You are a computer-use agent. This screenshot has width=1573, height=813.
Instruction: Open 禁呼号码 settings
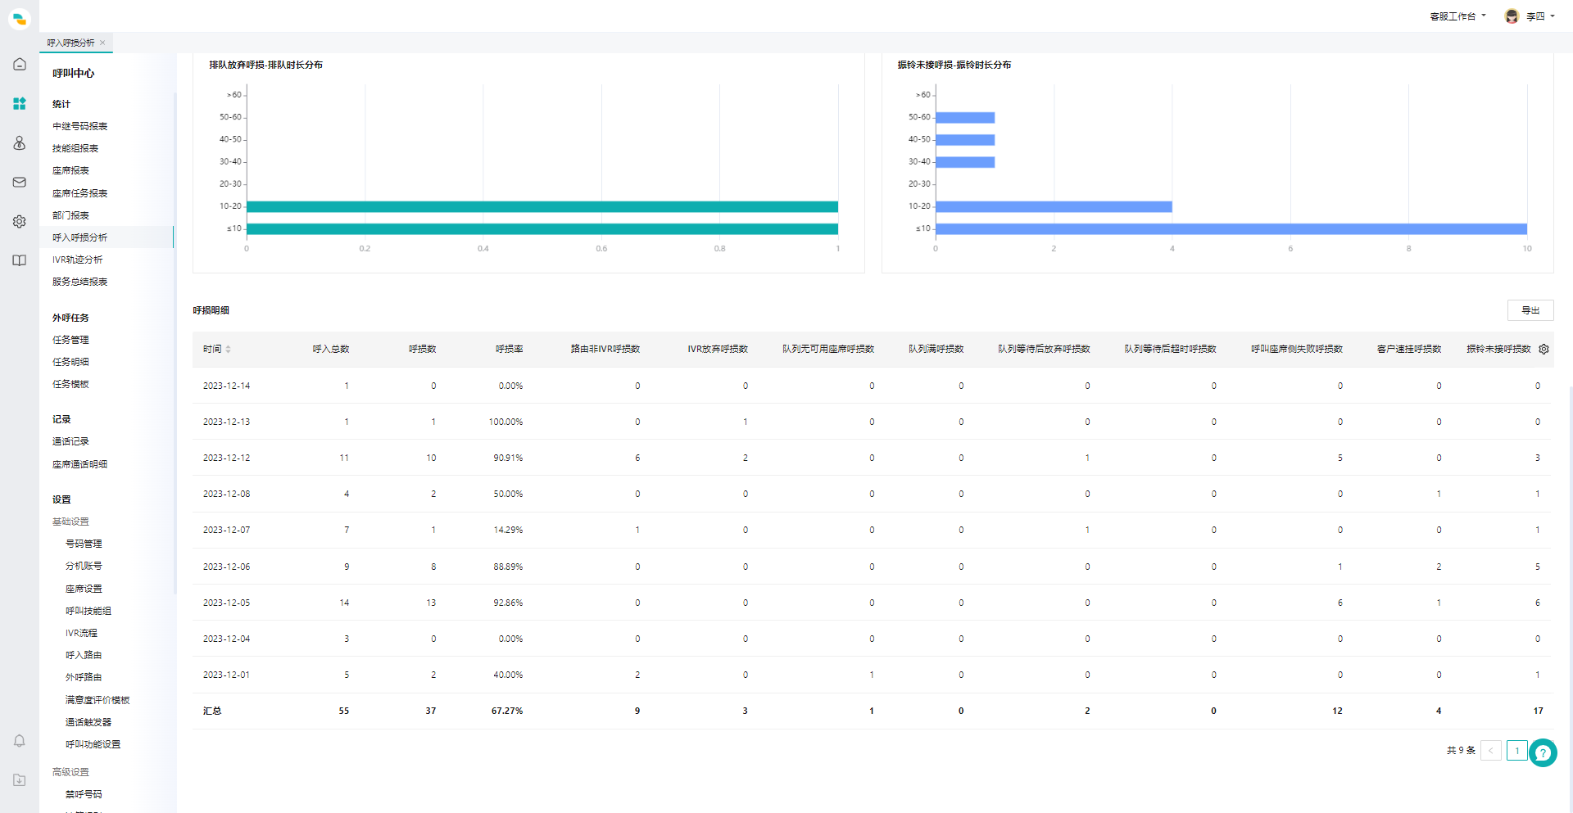[x=84, y=794]
